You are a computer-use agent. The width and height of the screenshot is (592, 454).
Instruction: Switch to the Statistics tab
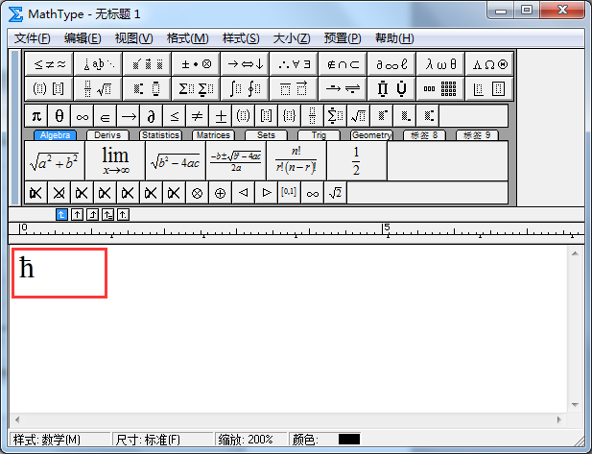pos(160,135)
